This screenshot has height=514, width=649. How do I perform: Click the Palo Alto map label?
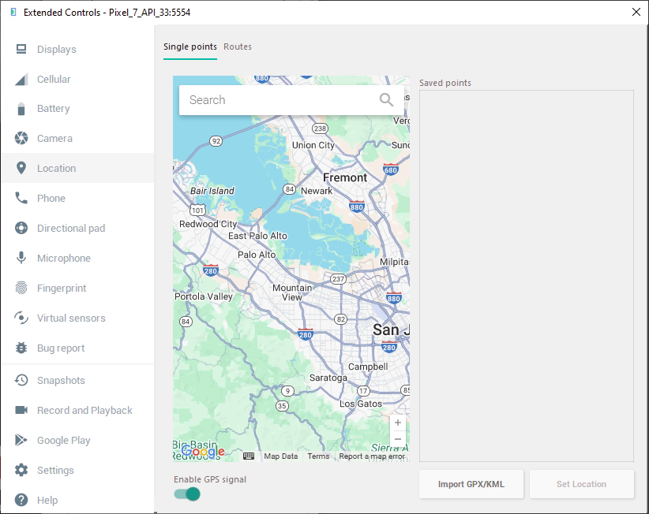257,255
